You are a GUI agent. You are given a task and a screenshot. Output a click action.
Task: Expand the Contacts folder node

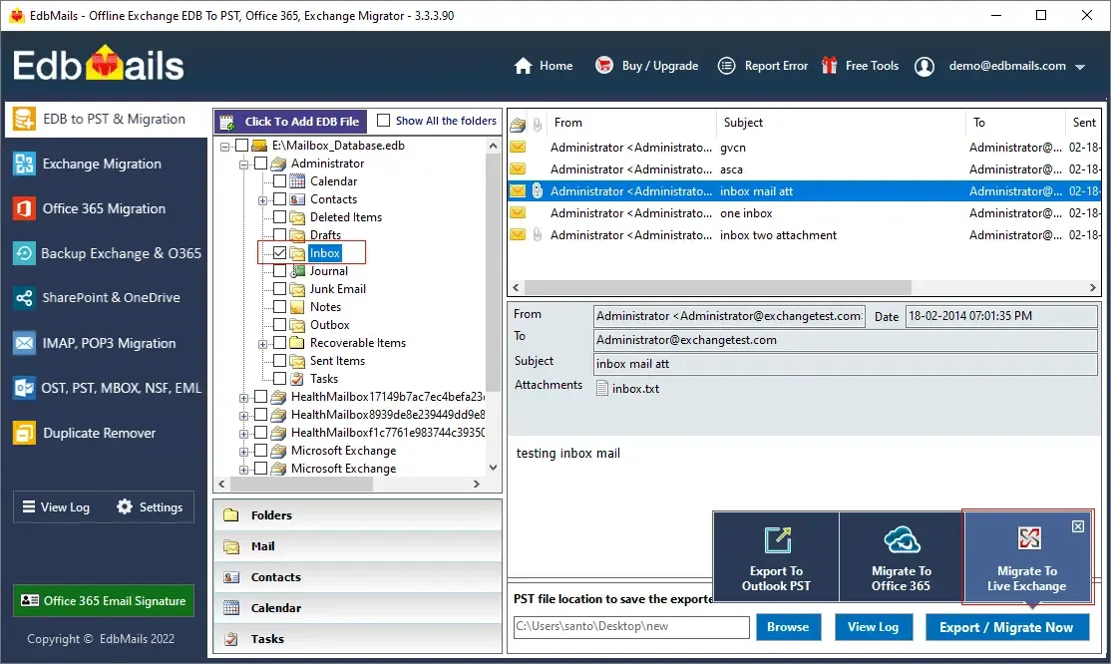(263, 200)
